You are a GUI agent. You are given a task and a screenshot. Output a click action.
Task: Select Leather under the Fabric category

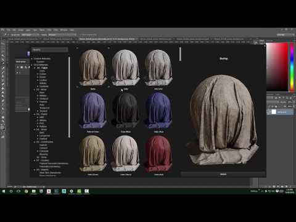tap(43, 80)
